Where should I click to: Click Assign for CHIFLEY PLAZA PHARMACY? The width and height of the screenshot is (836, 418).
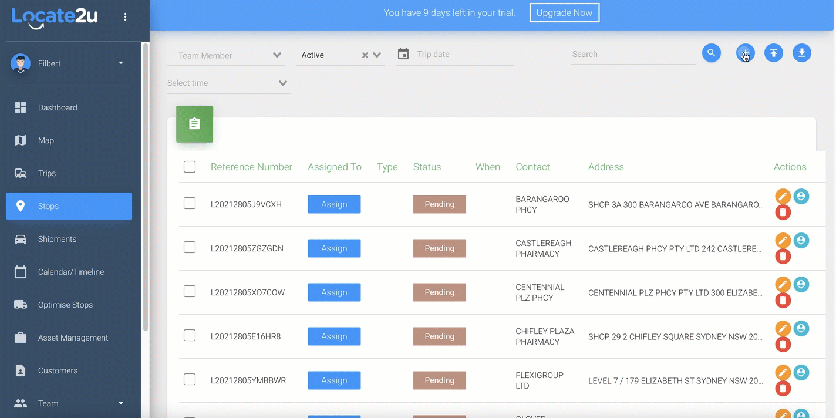(334, 336)
